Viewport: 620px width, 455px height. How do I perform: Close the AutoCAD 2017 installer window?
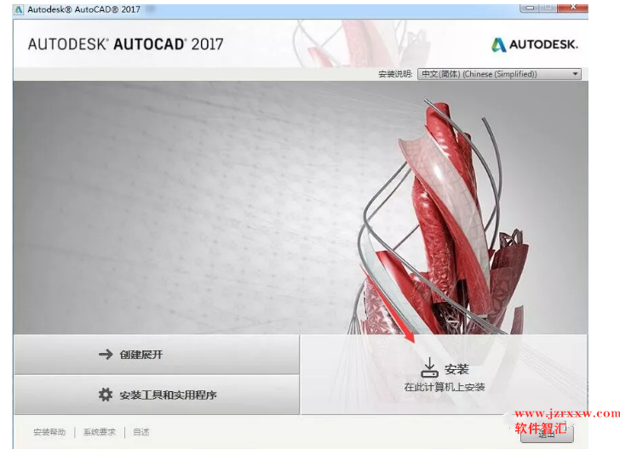(572, 8)
